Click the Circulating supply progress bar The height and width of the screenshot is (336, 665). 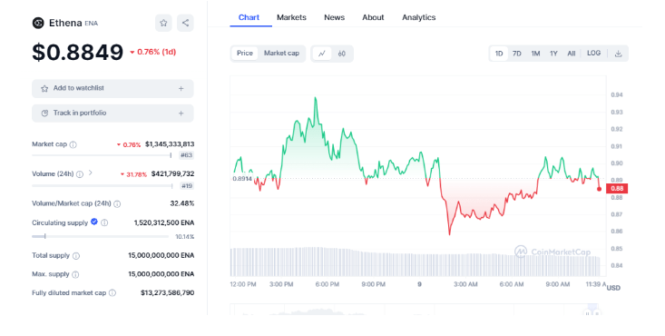(100, 237)
